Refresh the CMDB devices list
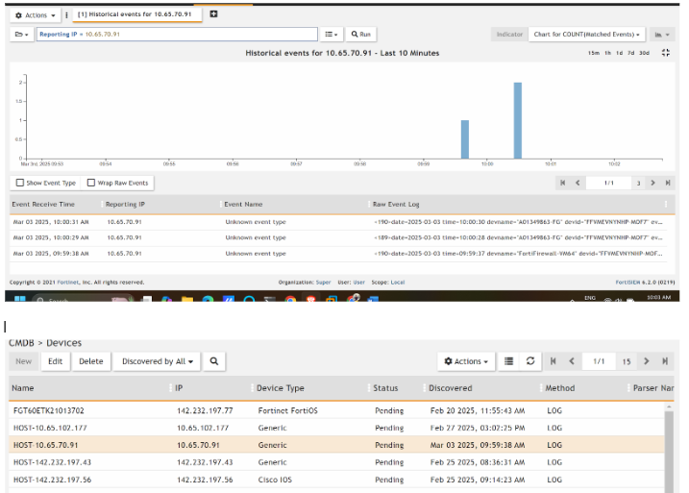 point(530,361)
